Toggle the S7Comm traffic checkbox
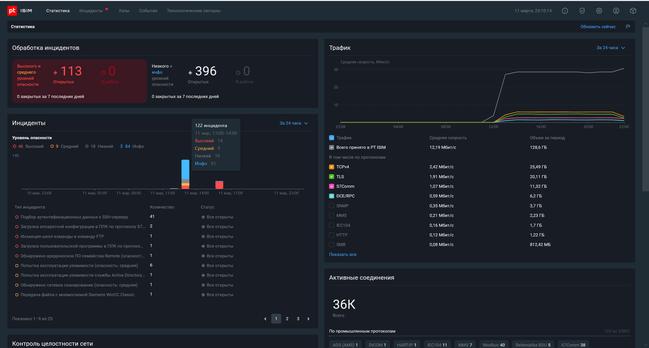The image size is (649, 348). coord(332,186)
